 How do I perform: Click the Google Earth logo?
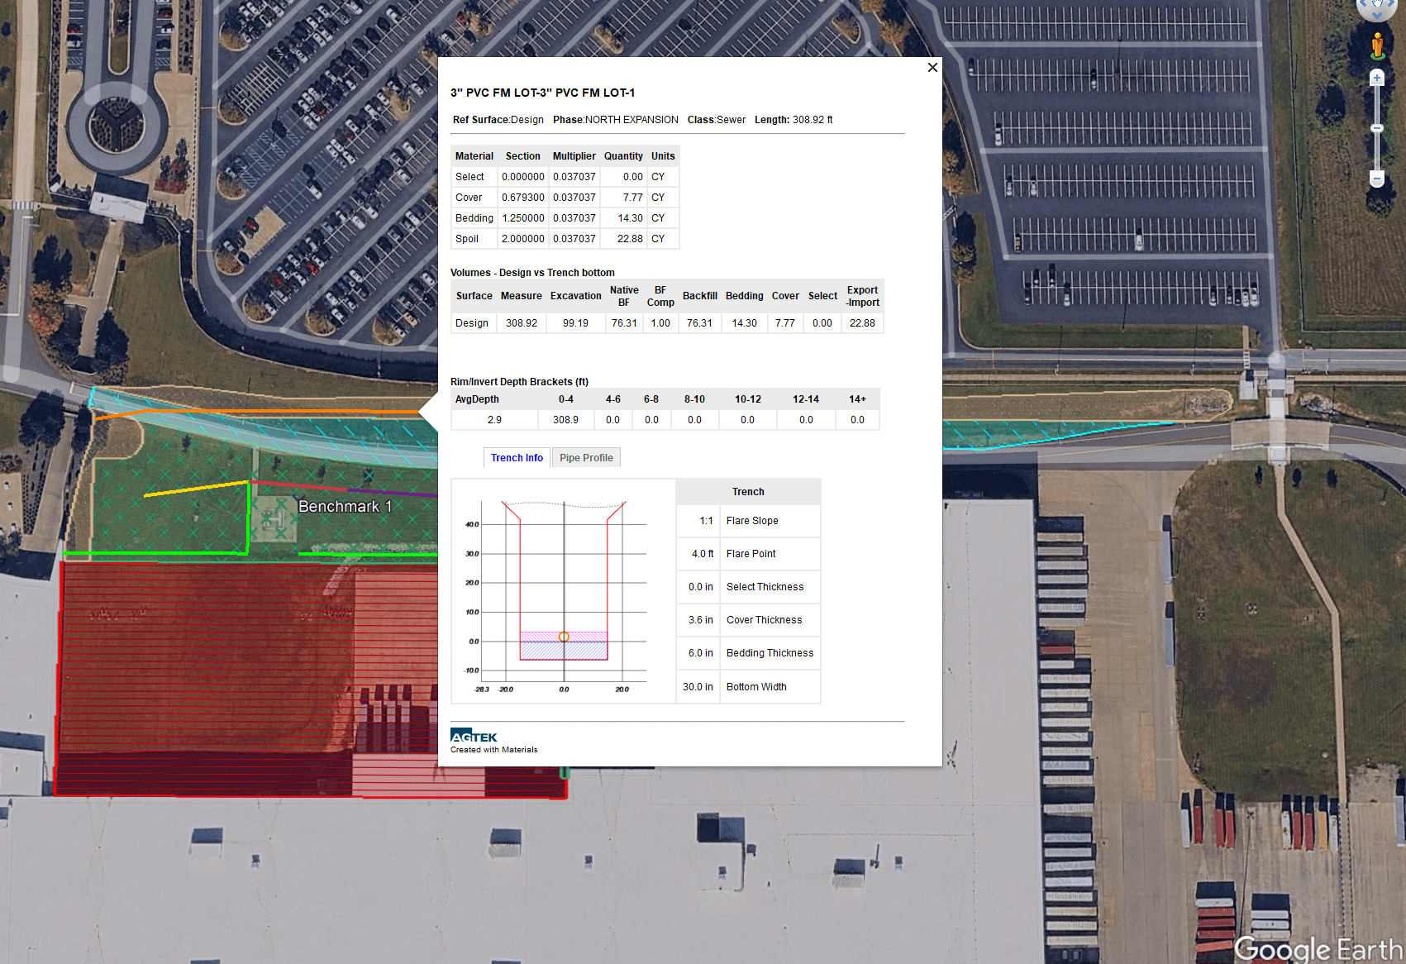point(1318,948)
